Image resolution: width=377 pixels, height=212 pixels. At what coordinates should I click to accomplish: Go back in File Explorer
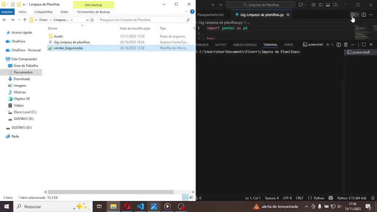coord(4,20)
